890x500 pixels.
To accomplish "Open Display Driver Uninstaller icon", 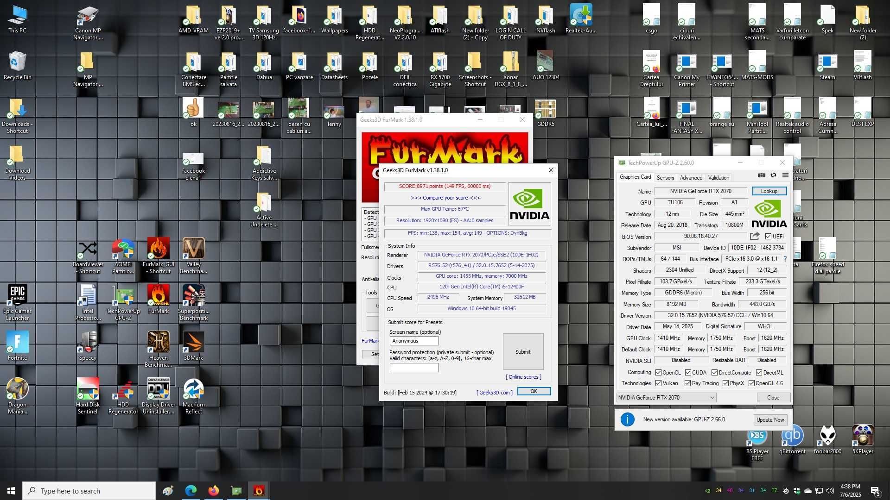I will tap(158, 396).
